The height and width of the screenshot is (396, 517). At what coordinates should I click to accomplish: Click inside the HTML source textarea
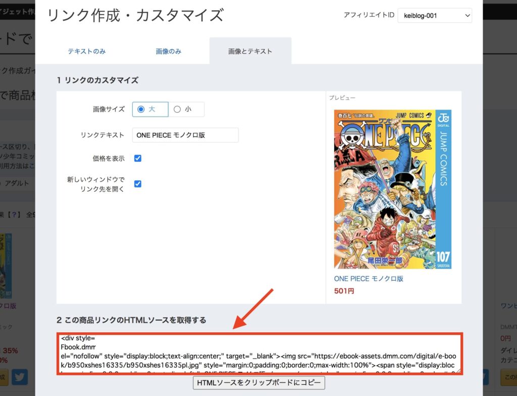coord(260,354)
